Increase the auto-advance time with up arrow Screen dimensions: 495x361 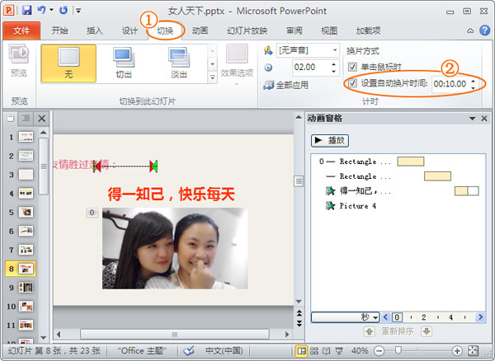pos(474,81)
